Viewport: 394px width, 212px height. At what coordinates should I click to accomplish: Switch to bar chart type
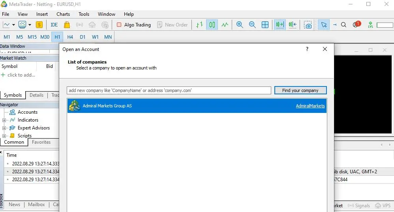coord(199,24)
